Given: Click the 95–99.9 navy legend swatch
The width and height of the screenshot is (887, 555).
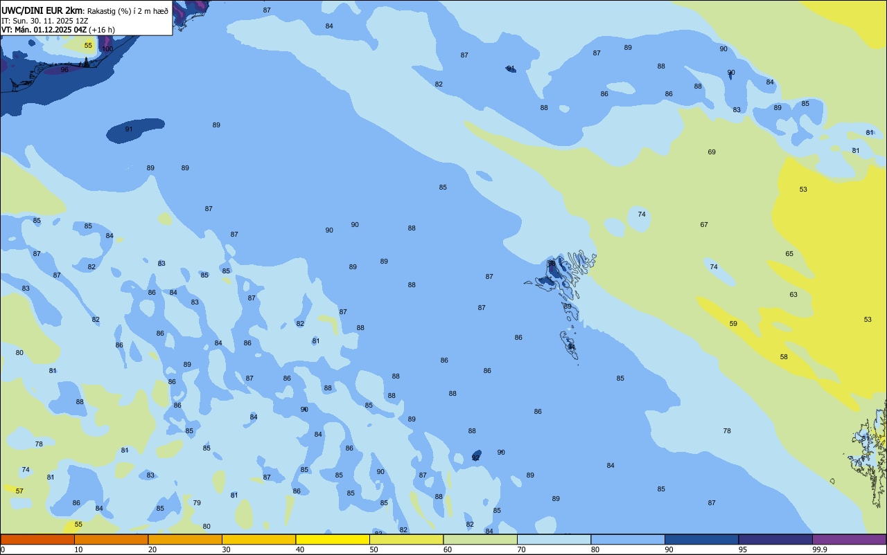Looking at the screenshot, I should click(775, 539).
